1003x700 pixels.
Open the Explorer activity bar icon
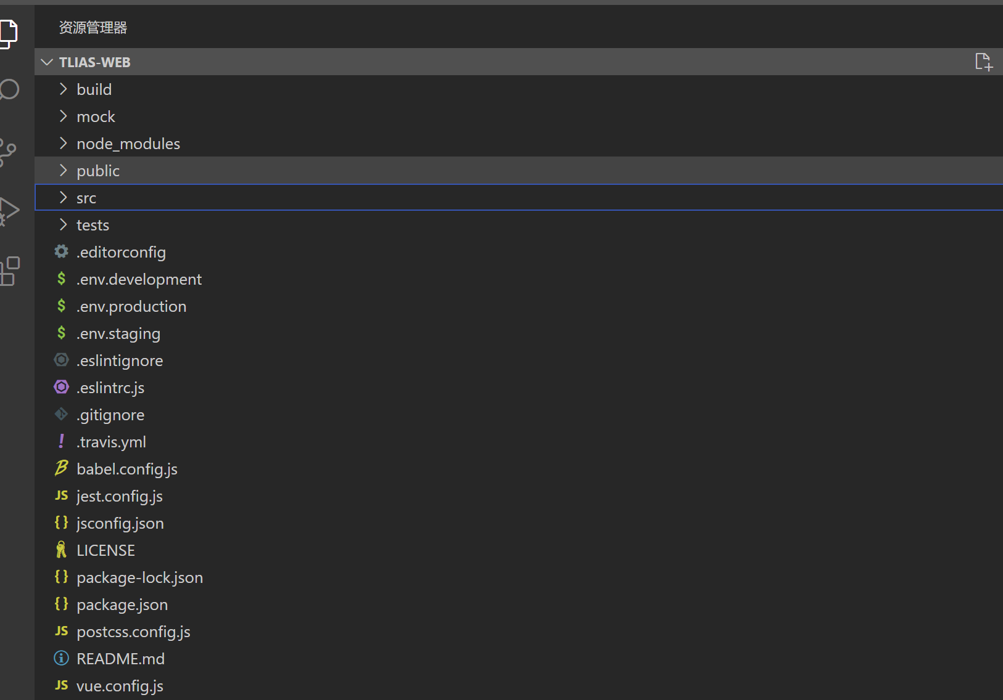point(8,33)
